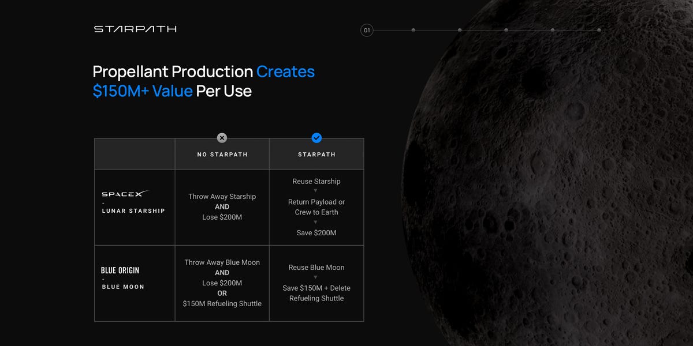The height and width of the screenshot is (346, 693).
Task: Click the SpaceX logo in the table
Action: (125, 194)
